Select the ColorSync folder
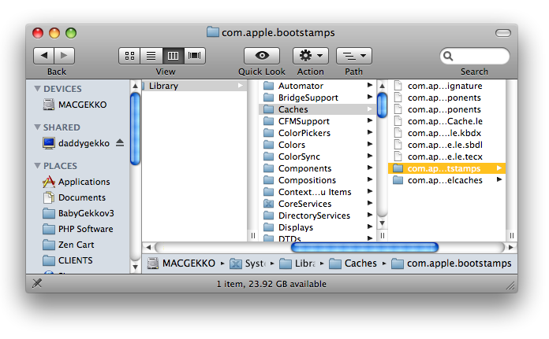The height and width of the screenshot is (339, 549). click(318, 157)
